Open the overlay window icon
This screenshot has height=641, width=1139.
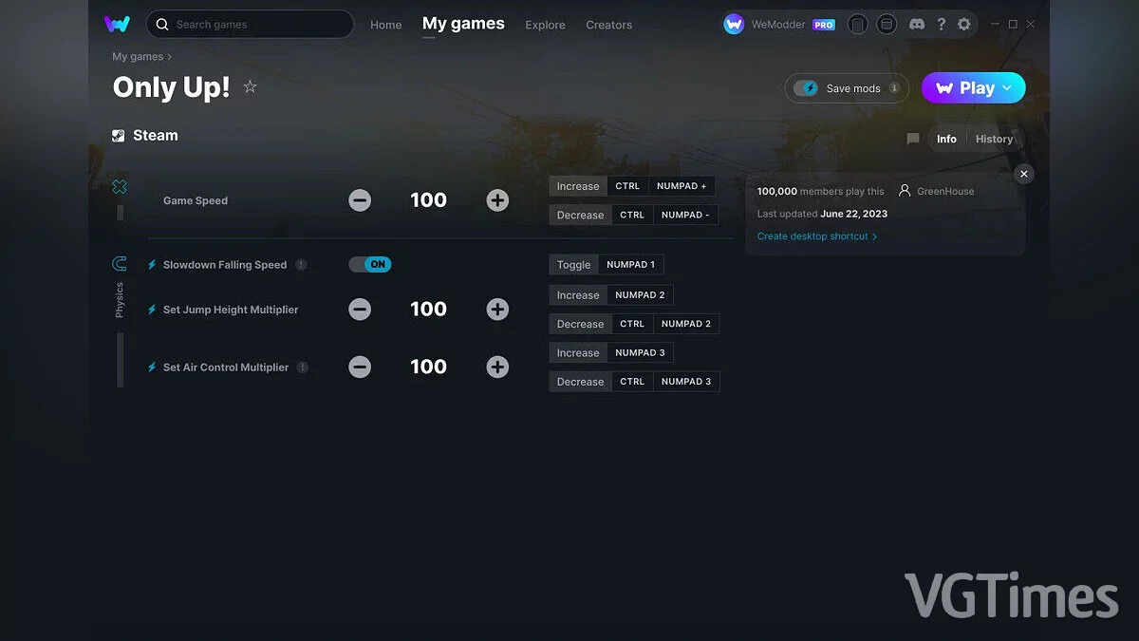[887, 25]
